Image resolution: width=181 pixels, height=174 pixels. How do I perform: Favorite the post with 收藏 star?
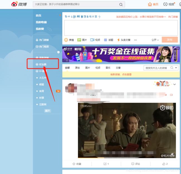[x=77, y=164]
